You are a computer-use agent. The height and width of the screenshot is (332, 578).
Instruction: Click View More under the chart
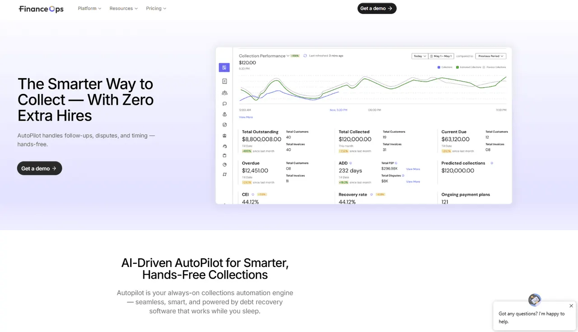click(x=246, y=117)
